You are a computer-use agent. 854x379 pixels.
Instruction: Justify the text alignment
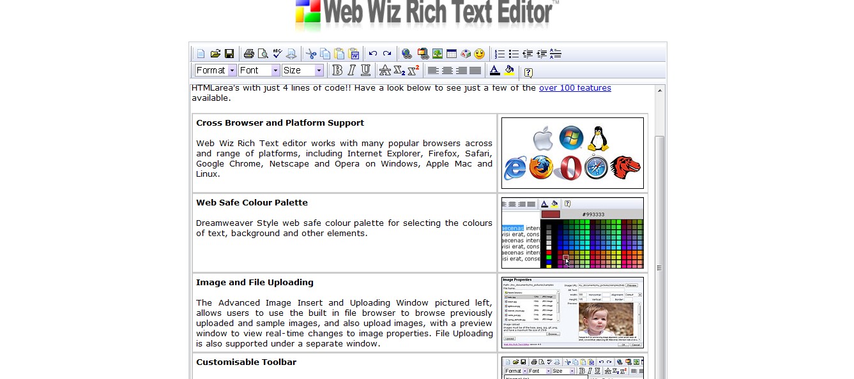[475, 70]
